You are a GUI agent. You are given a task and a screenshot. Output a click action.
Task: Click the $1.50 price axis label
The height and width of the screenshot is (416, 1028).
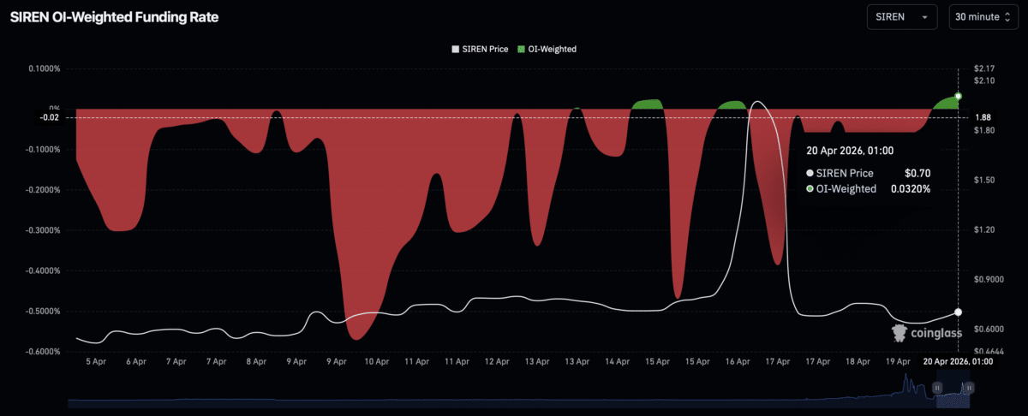coord(983,181)
